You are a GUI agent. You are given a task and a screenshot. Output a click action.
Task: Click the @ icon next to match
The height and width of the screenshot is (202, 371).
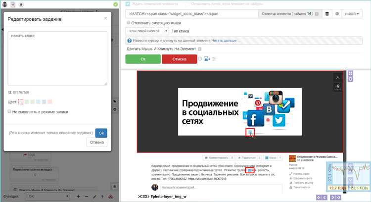point(337,14)
